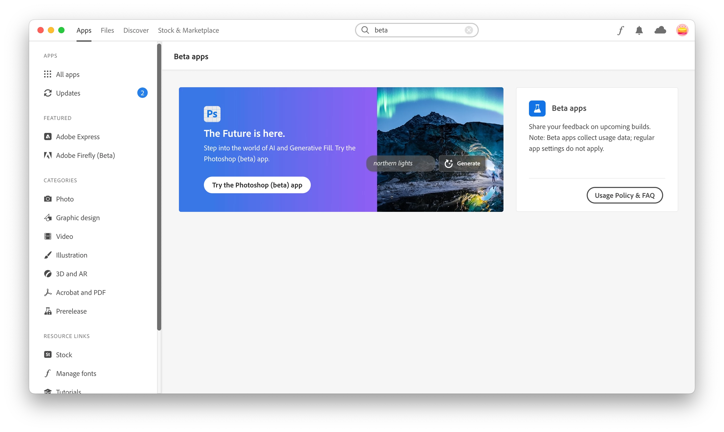The image size is (724, 432).
Task: Select the Photo category
Action: coord(65,199)
